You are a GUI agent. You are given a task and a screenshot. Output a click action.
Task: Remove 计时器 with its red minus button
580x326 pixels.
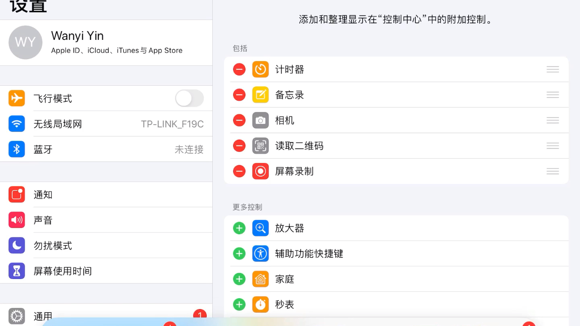click(x=239, y=70)
